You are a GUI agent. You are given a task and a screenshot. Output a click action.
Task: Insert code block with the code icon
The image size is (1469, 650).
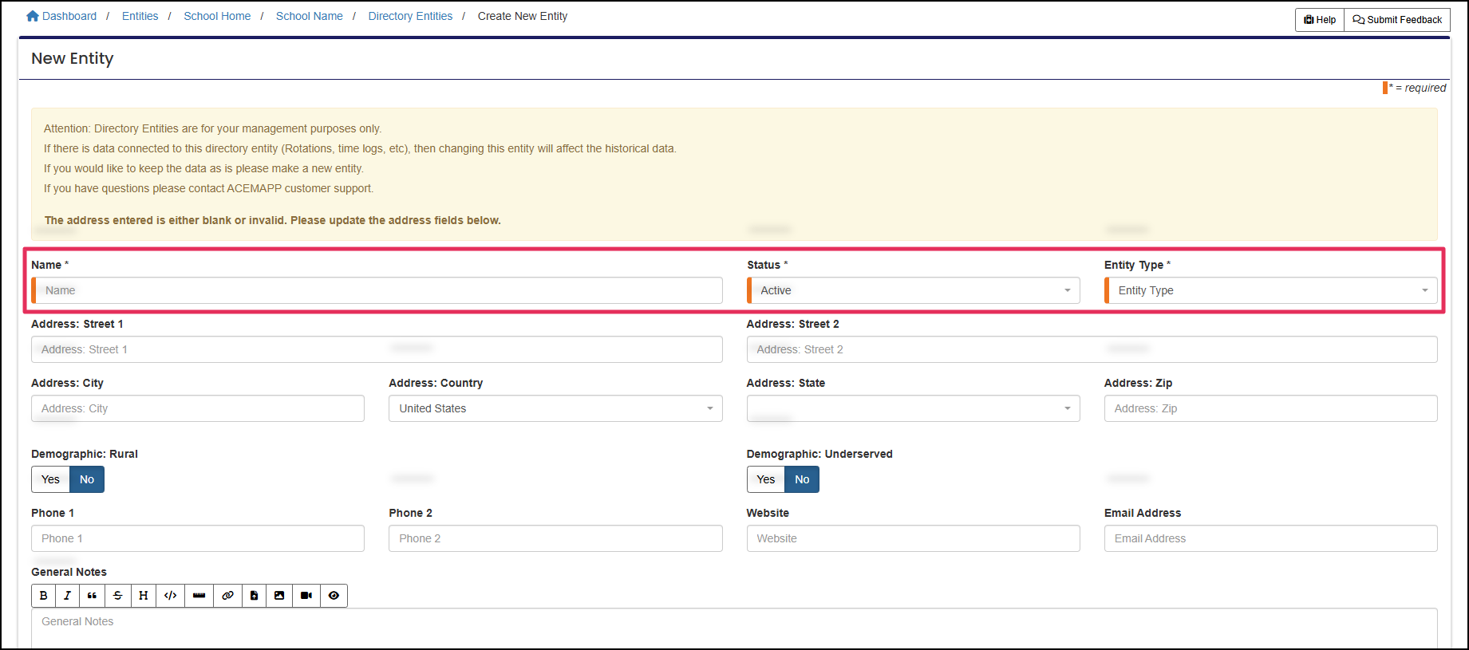171,596
